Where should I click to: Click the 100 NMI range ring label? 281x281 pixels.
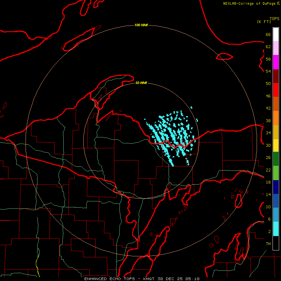(141, 25)
